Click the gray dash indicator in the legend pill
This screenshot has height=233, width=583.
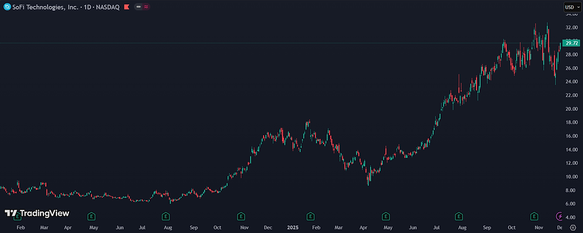pos(138,7)
